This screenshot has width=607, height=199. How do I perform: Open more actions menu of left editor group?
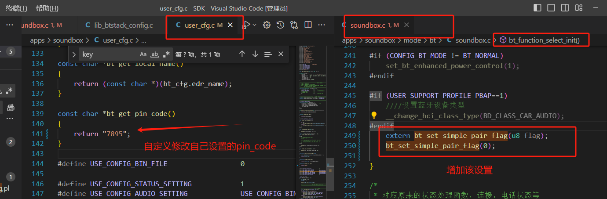pyautogui.click(x=322, y=25)
